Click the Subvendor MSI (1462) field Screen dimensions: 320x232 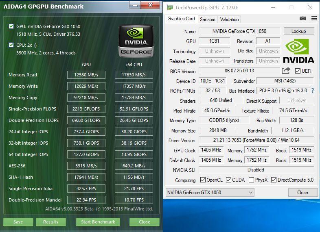coord(285,81)
